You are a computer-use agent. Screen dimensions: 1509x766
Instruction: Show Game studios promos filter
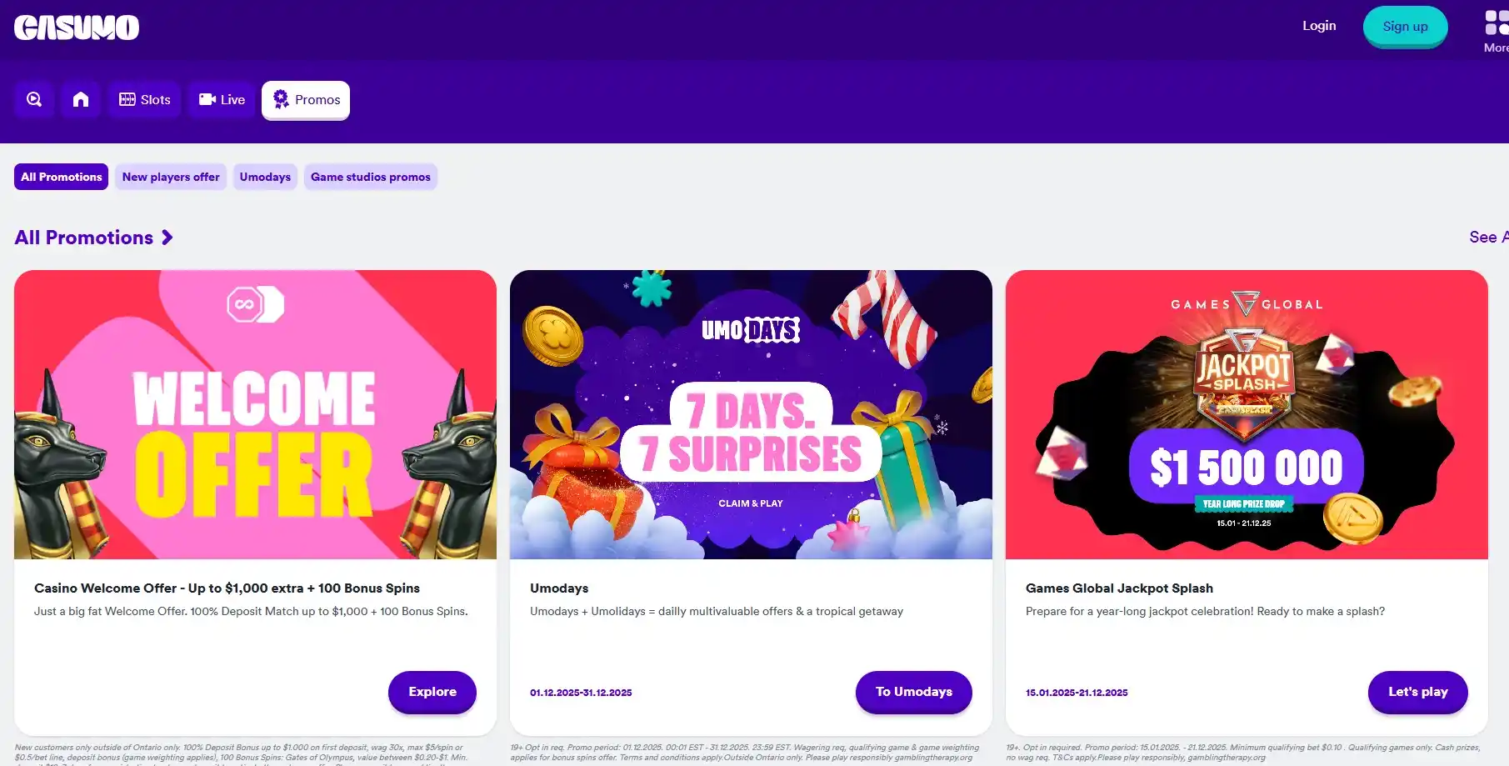click(x=371, y=177)
